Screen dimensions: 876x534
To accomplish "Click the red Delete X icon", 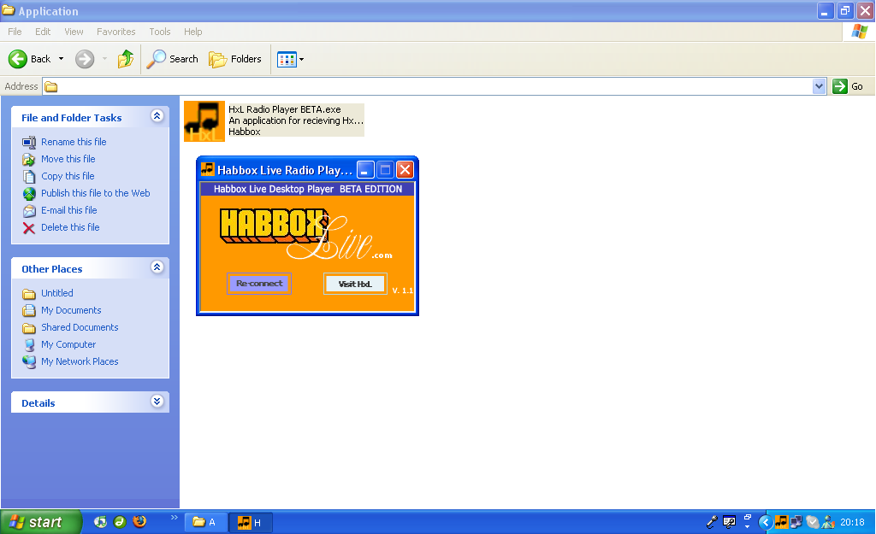I will 29,228.
